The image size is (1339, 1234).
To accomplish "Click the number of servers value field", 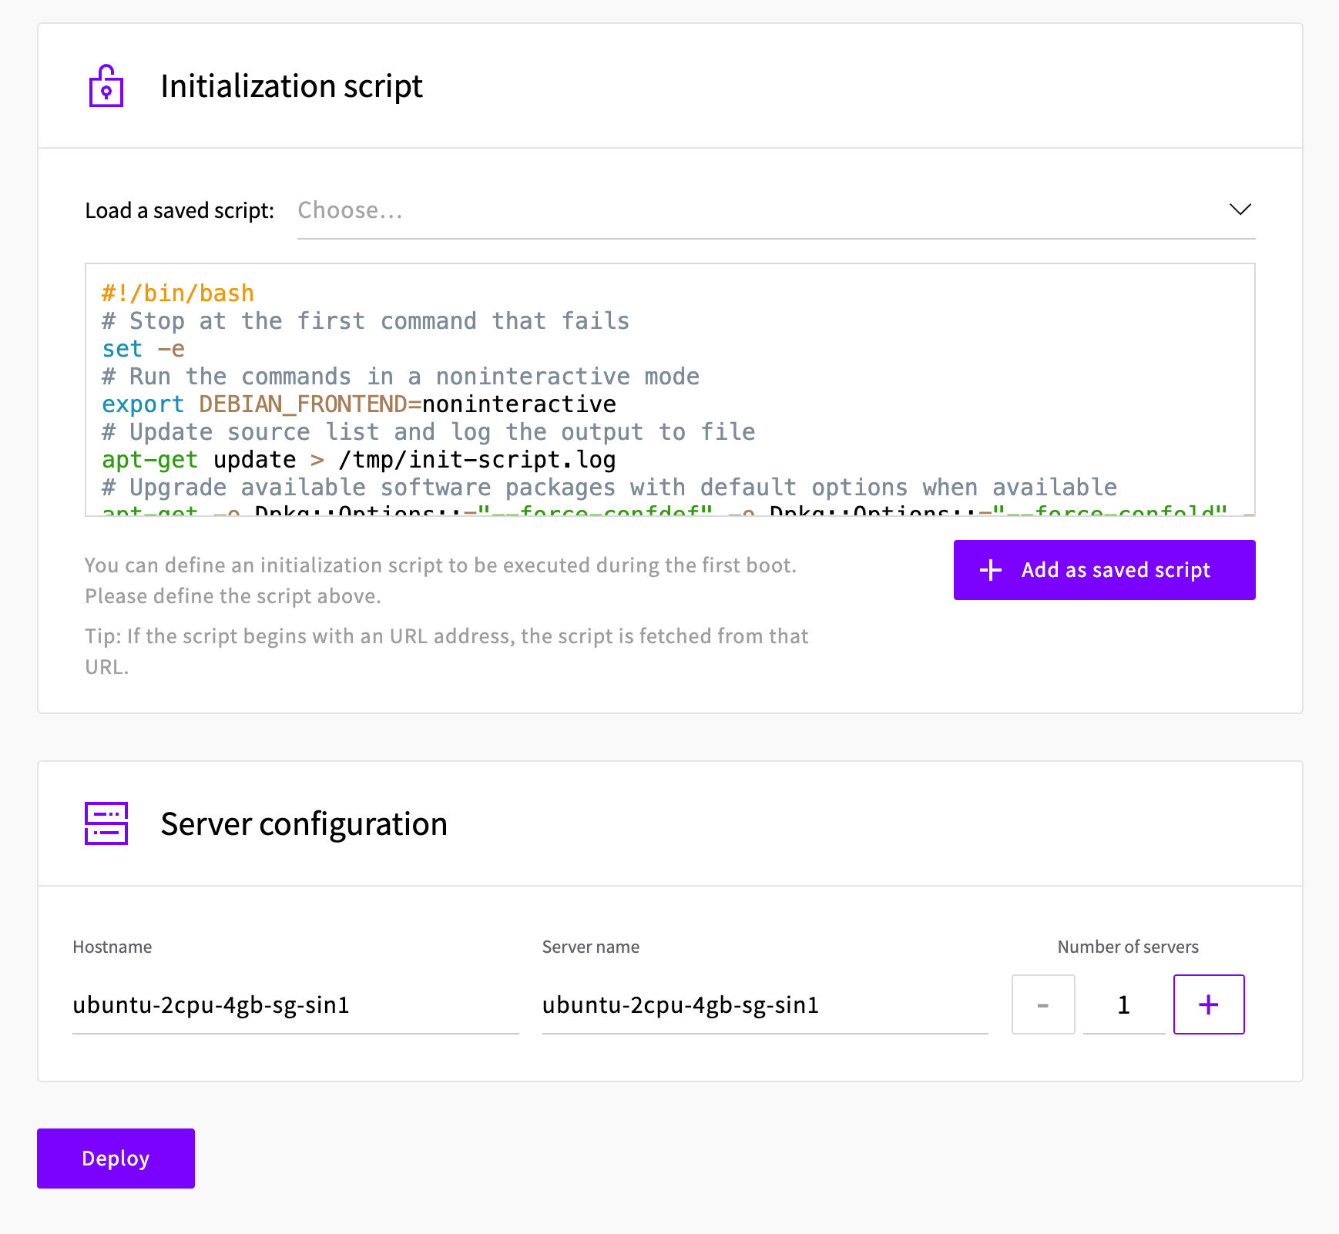I will coord(1124,1004).
